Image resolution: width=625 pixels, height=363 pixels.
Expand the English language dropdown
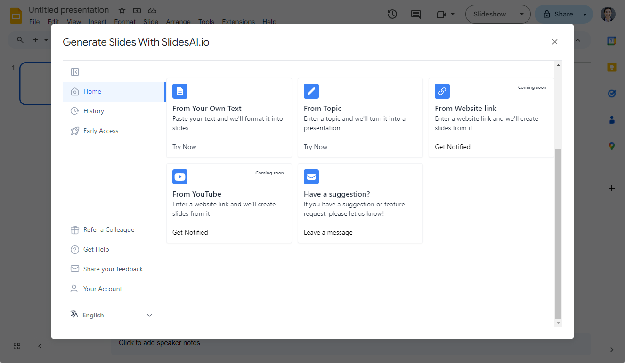(112, 315)
